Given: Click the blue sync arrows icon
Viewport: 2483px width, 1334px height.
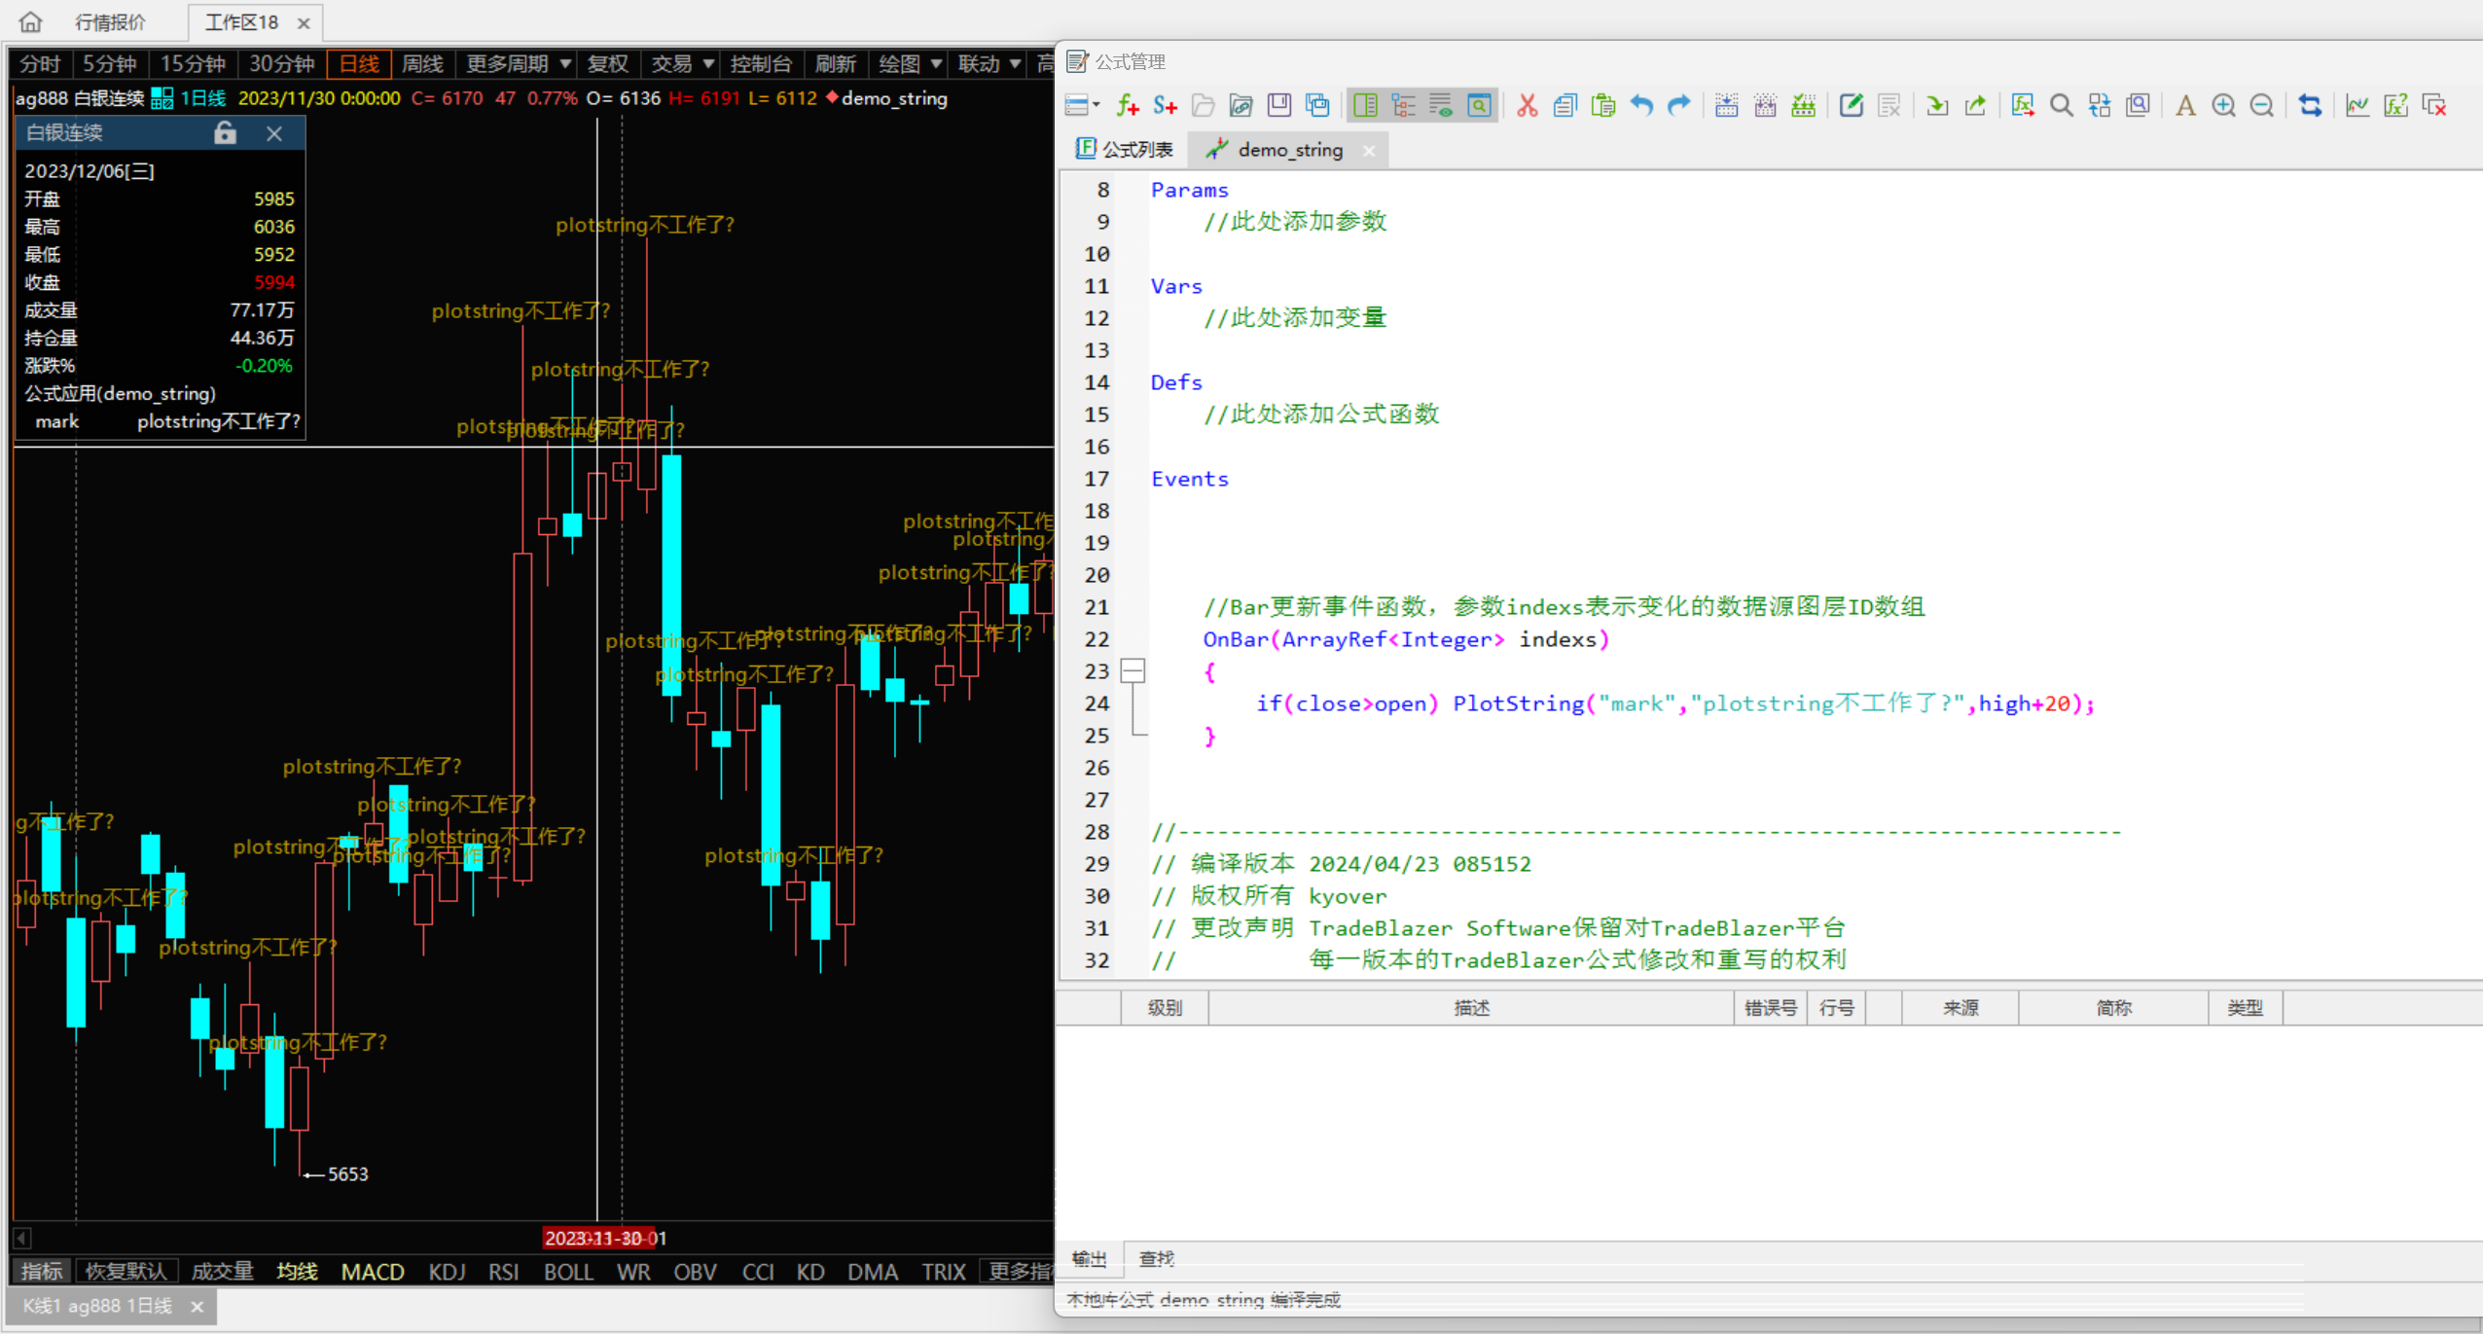Looking at the screenshot, I should pyautogui.click(x=2310, y=105).
